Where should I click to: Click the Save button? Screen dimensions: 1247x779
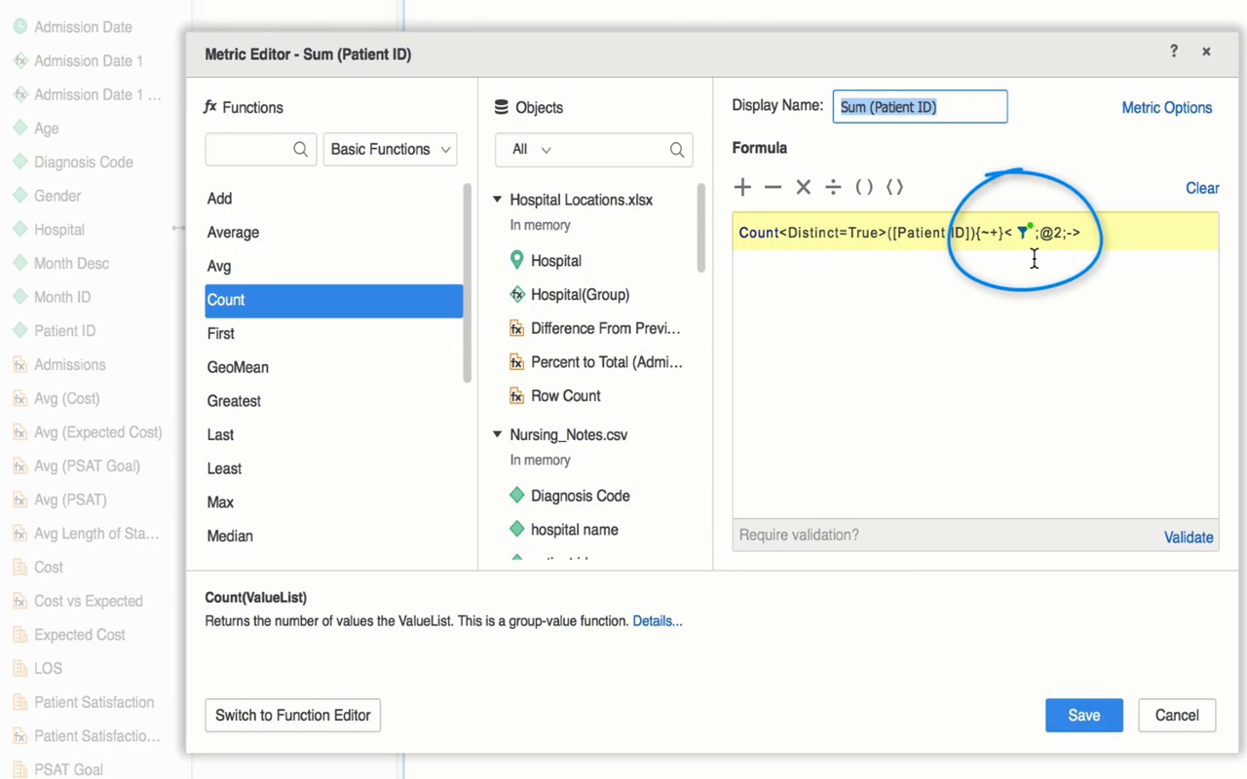pos(1083,715)
